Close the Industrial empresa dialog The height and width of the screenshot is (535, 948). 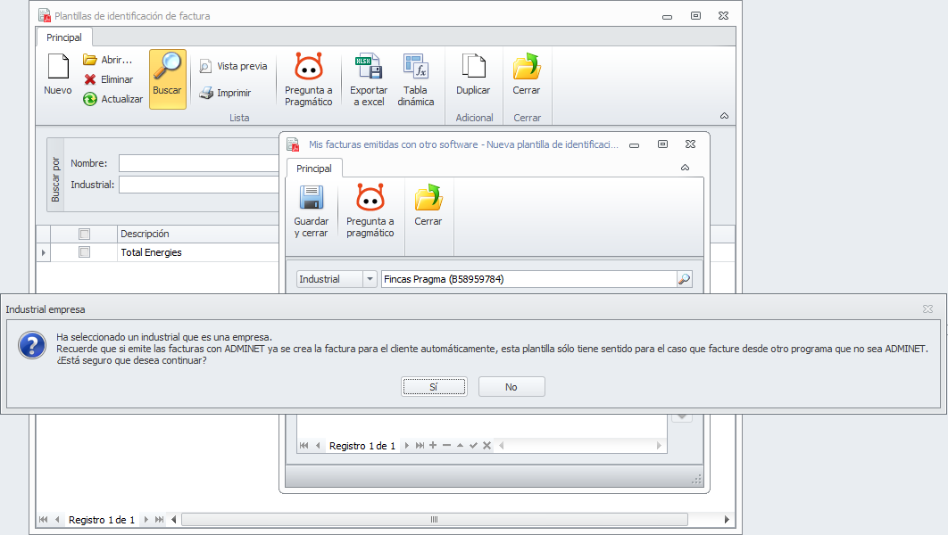click(927, 309)
